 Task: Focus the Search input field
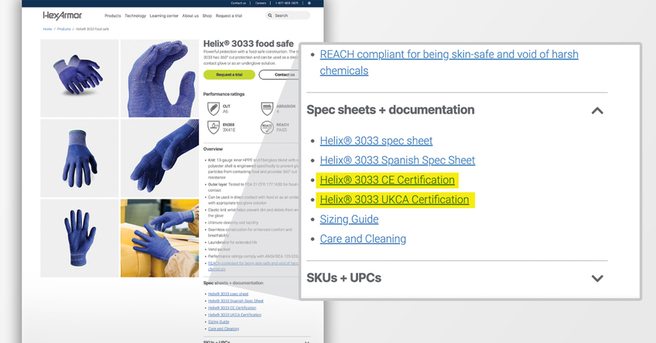click(288, 15)
